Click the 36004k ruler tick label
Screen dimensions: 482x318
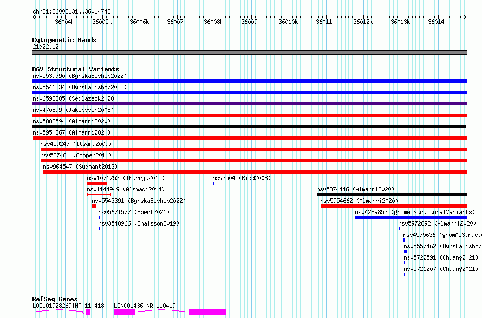pyautogui.click(x=64, y=22)
